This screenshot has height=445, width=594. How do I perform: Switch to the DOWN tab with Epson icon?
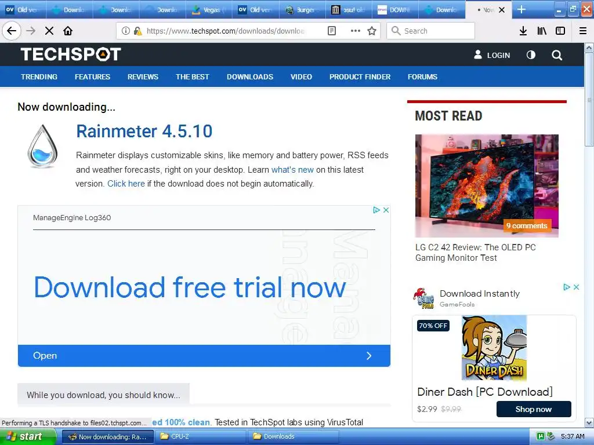click(x=396, y=10)
